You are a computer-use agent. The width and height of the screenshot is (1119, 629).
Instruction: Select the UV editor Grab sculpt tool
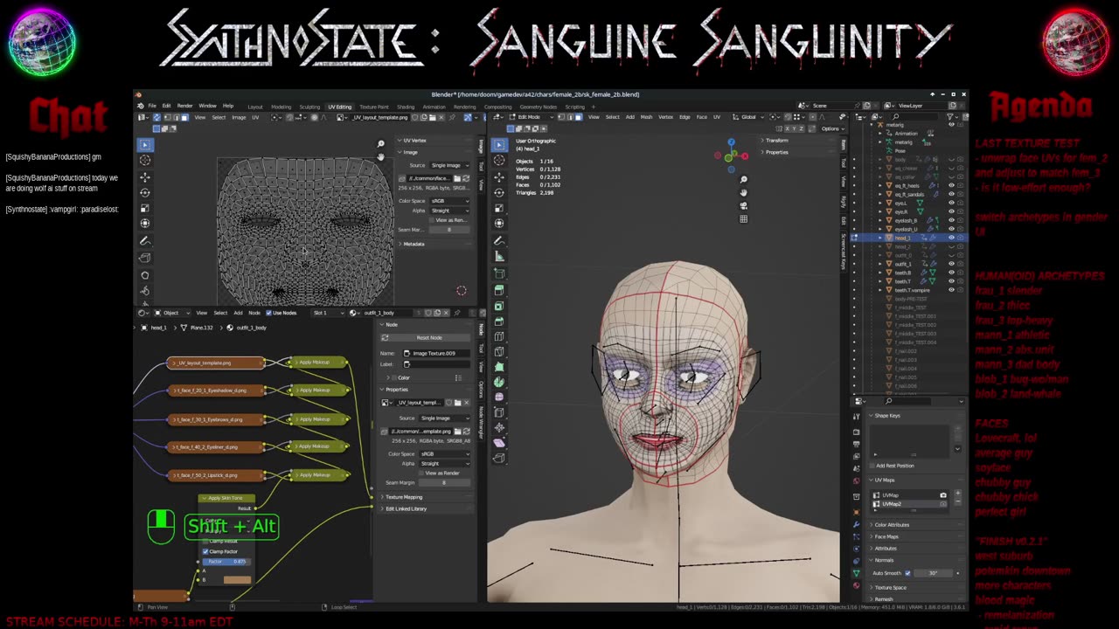(145, 275)
